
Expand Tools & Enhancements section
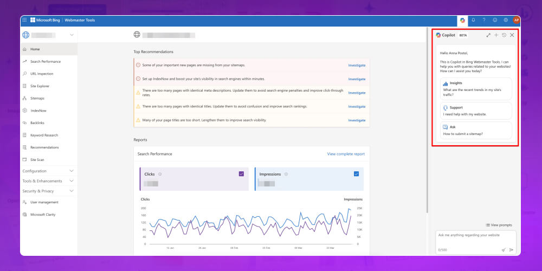click(x=48, y=181)
